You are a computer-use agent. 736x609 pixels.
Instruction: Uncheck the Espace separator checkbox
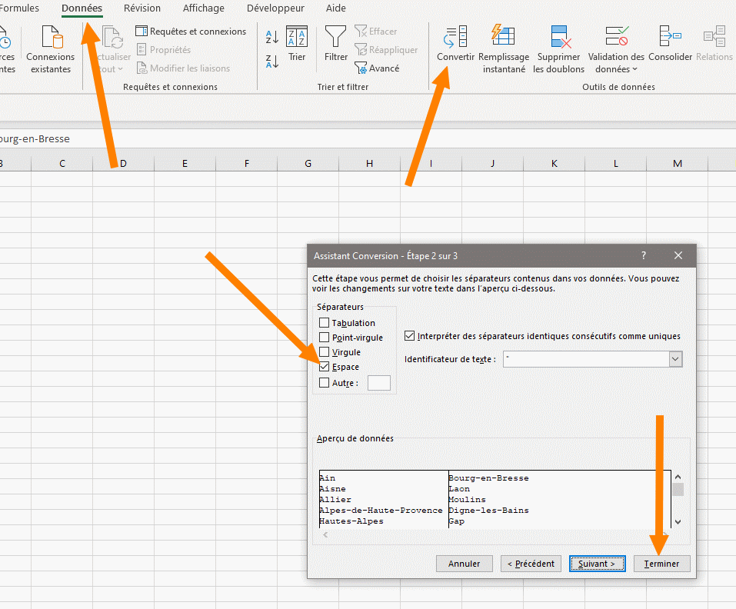pos(325,368)
